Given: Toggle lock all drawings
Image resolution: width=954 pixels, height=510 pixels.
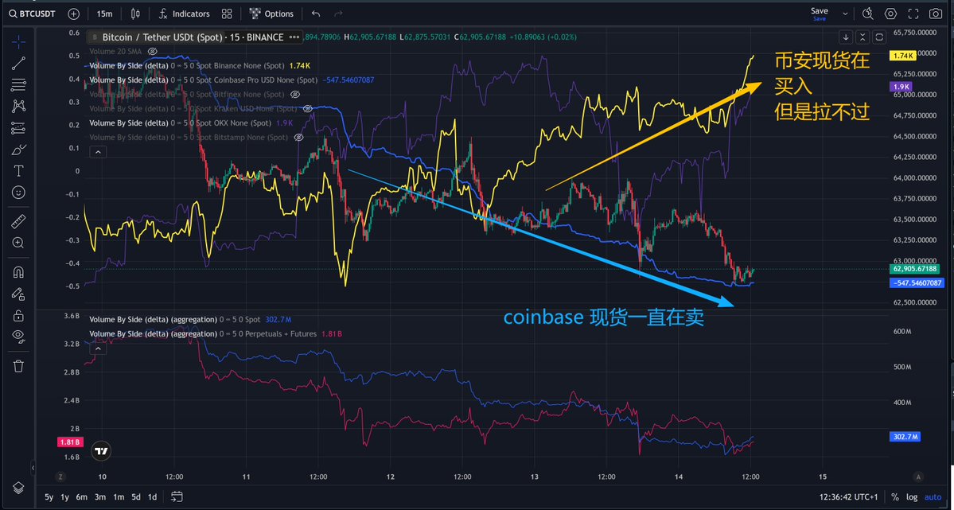Looking at the screenshot, I should pos(18,315).
